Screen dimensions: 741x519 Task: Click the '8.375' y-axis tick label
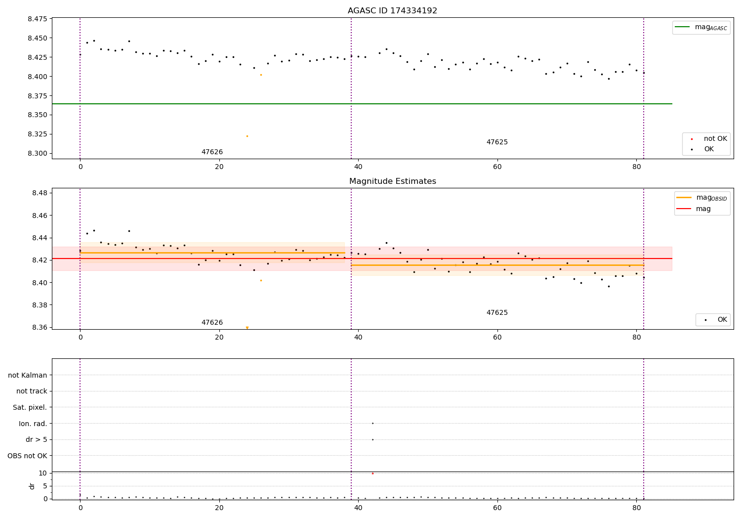pyautogui.click(x=38, y=96)
